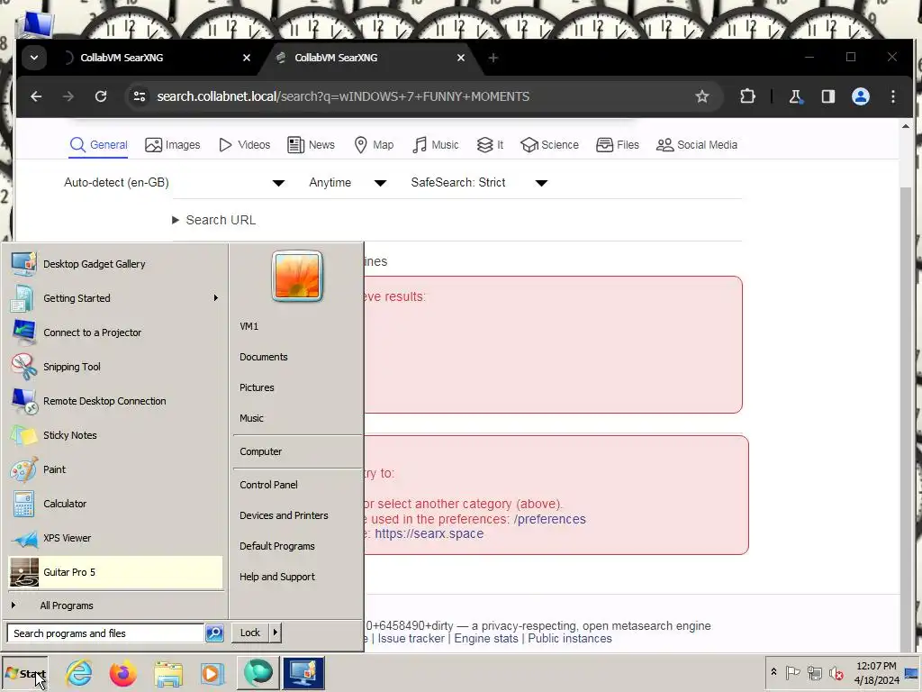The width and height of the screenshot is (922, 692).
Task: Open Sticky Notes
Action: pos(116,435)
